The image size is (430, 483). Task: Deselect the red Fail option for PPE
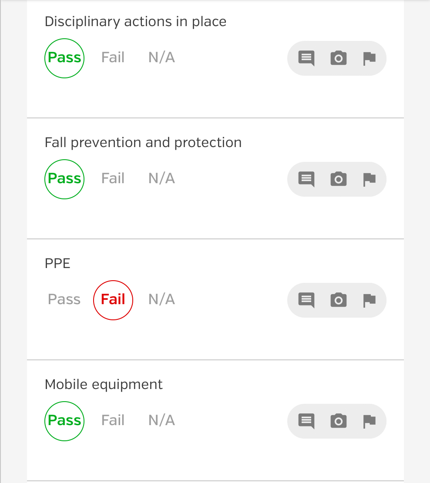click(x=113, y=300)
